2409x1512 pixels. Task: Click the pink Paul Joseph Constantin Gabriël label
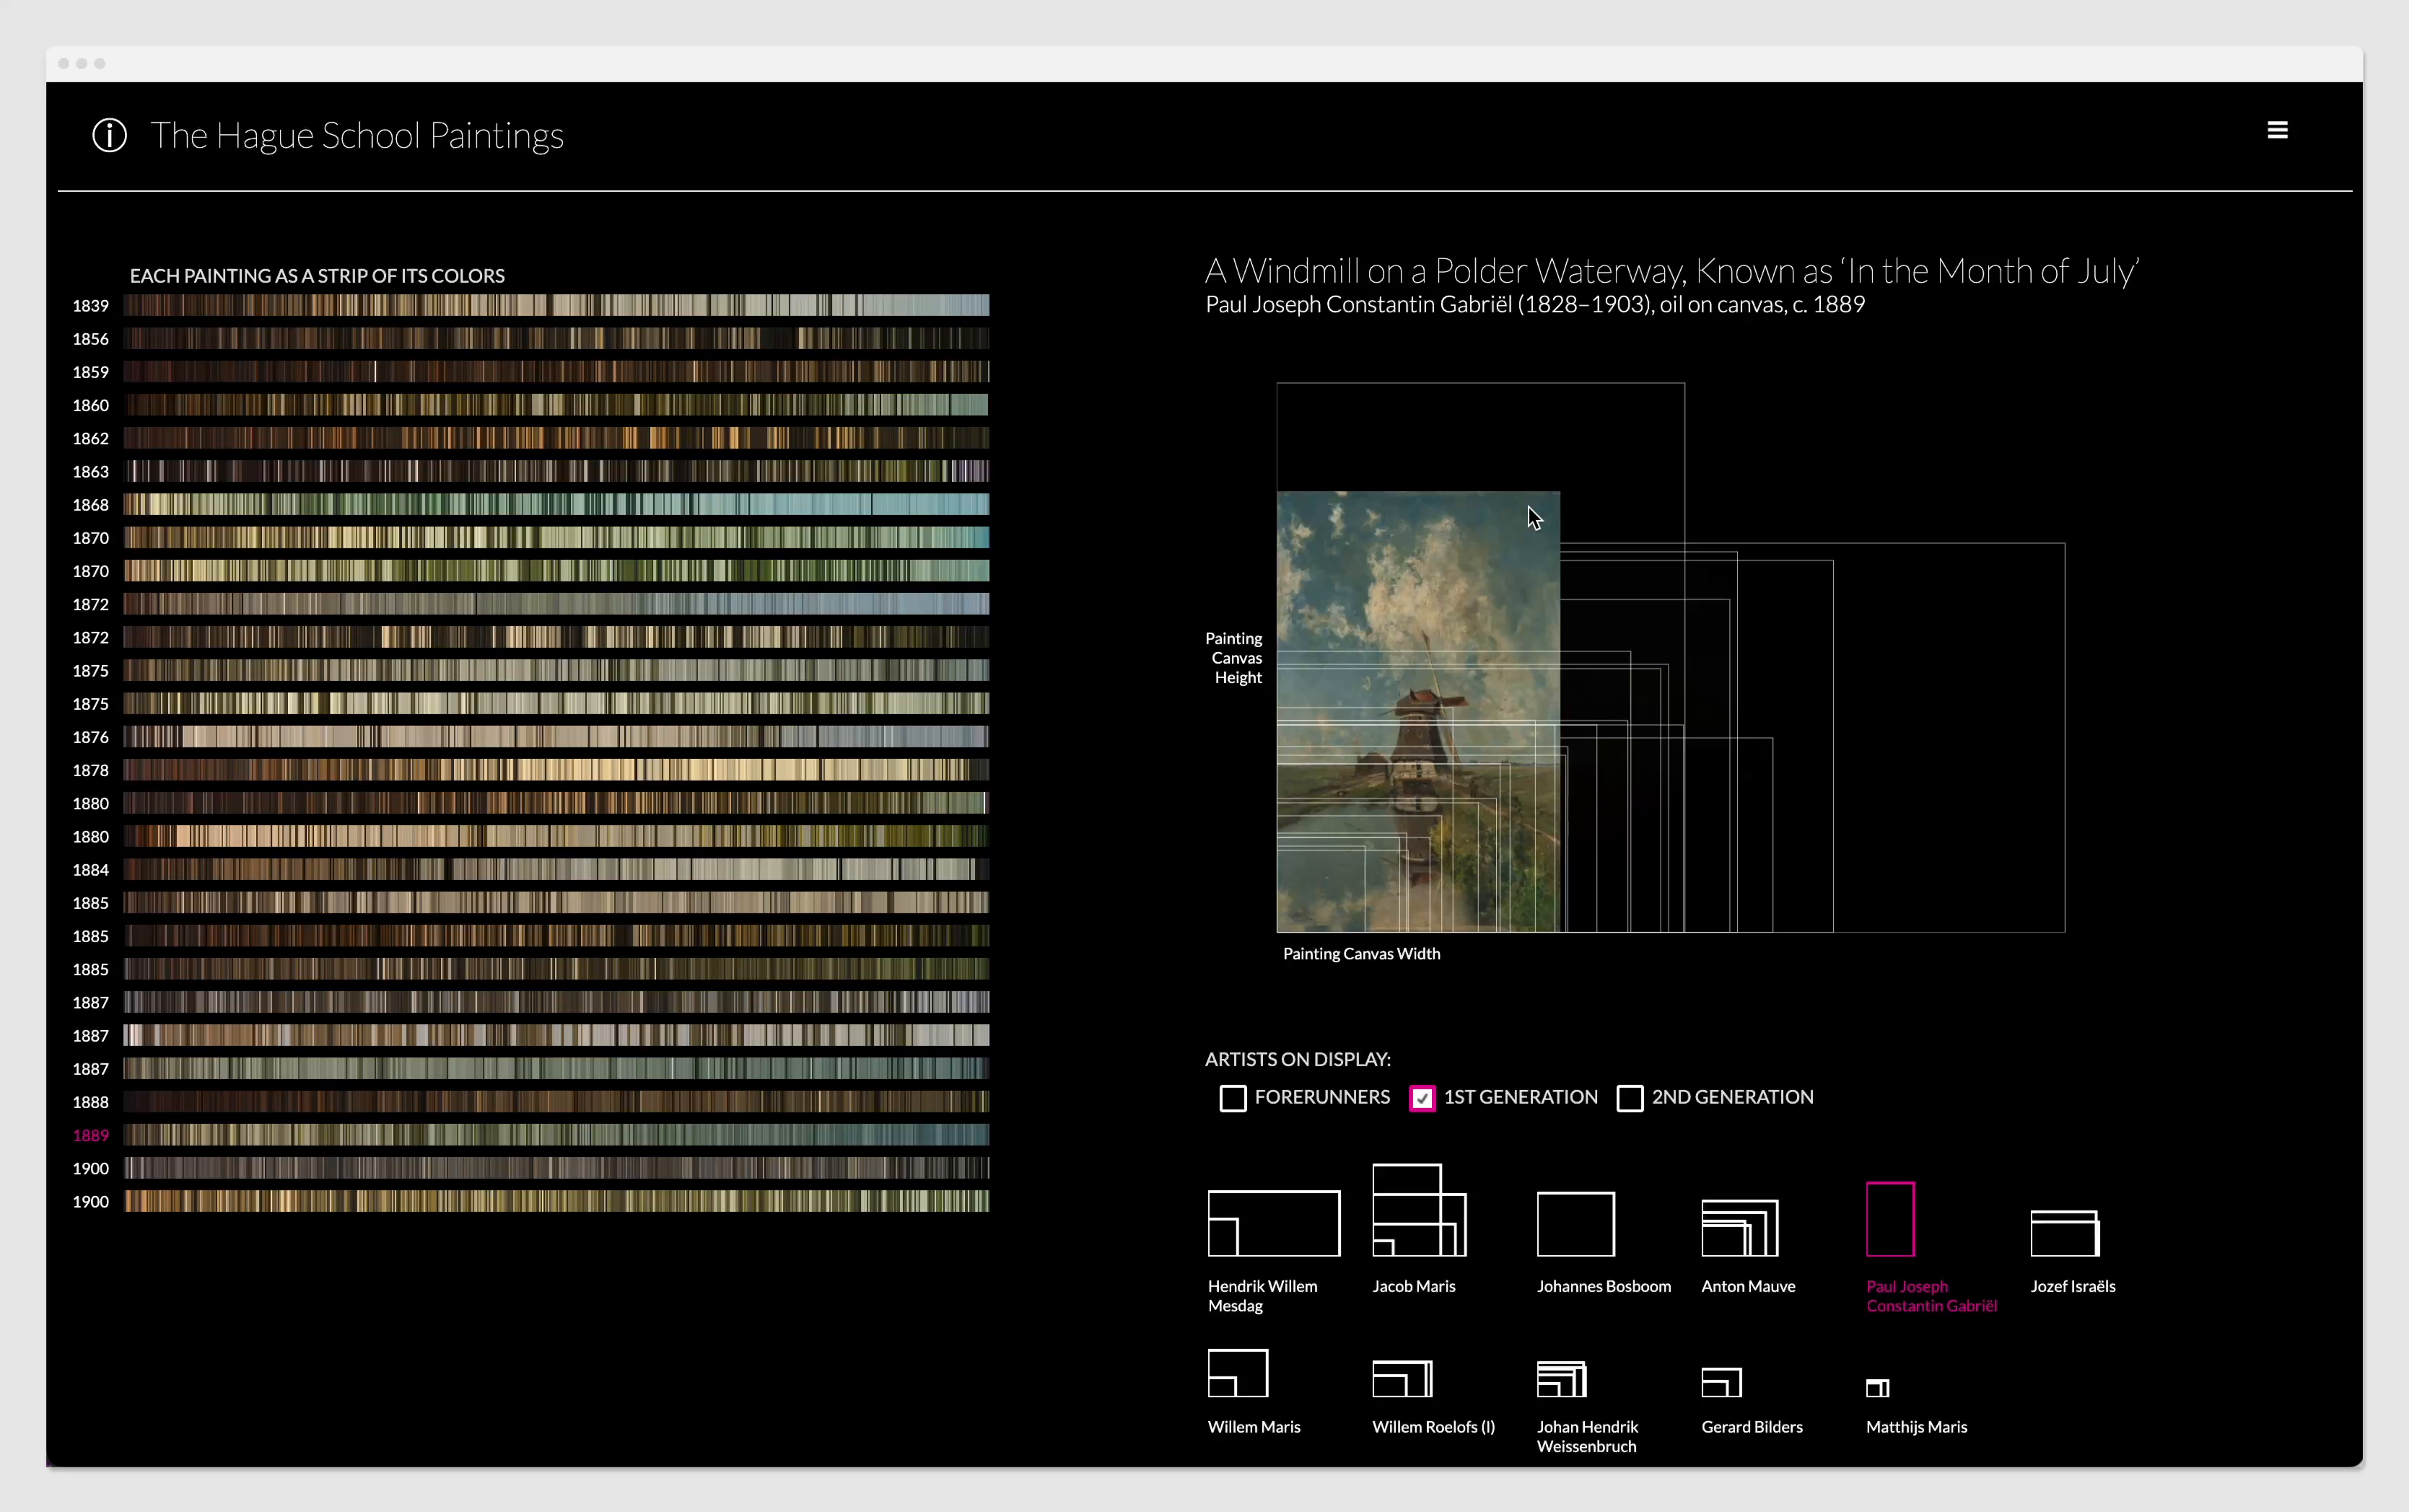(1931, 1296)
